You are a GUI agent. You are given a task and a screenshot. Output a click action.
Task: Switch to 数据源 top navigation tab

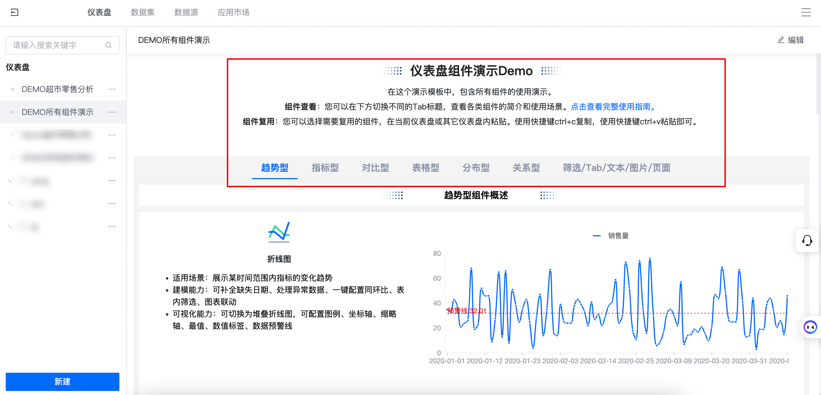(x=186, y=13)
